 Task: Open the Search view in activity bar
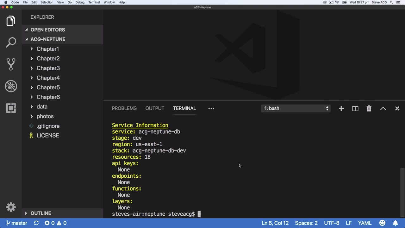pyautogui.click(x=11, y=42)
